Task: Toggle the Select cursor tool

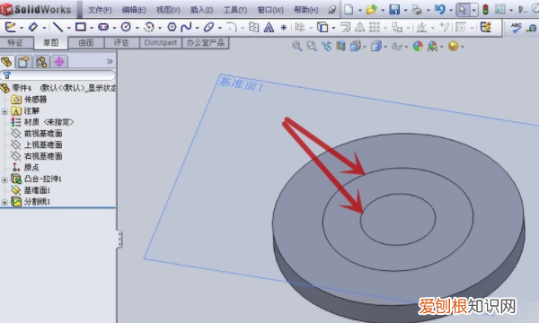Action: (463, 10)
